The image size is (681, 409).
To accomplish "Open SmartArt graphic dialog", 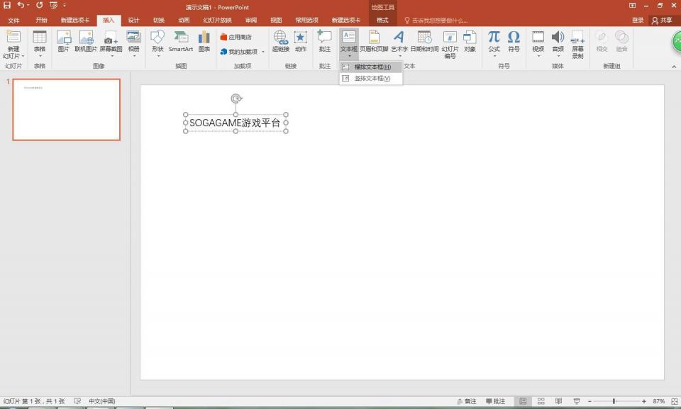I will coord(181,41).
